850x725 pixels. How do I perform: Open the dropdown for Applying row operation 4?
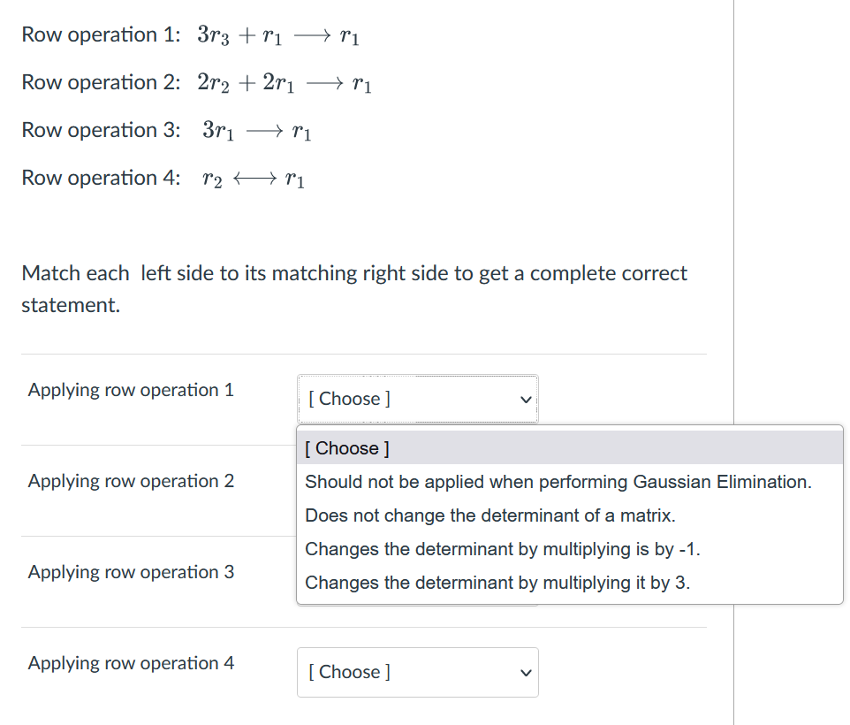pos(417,672)
